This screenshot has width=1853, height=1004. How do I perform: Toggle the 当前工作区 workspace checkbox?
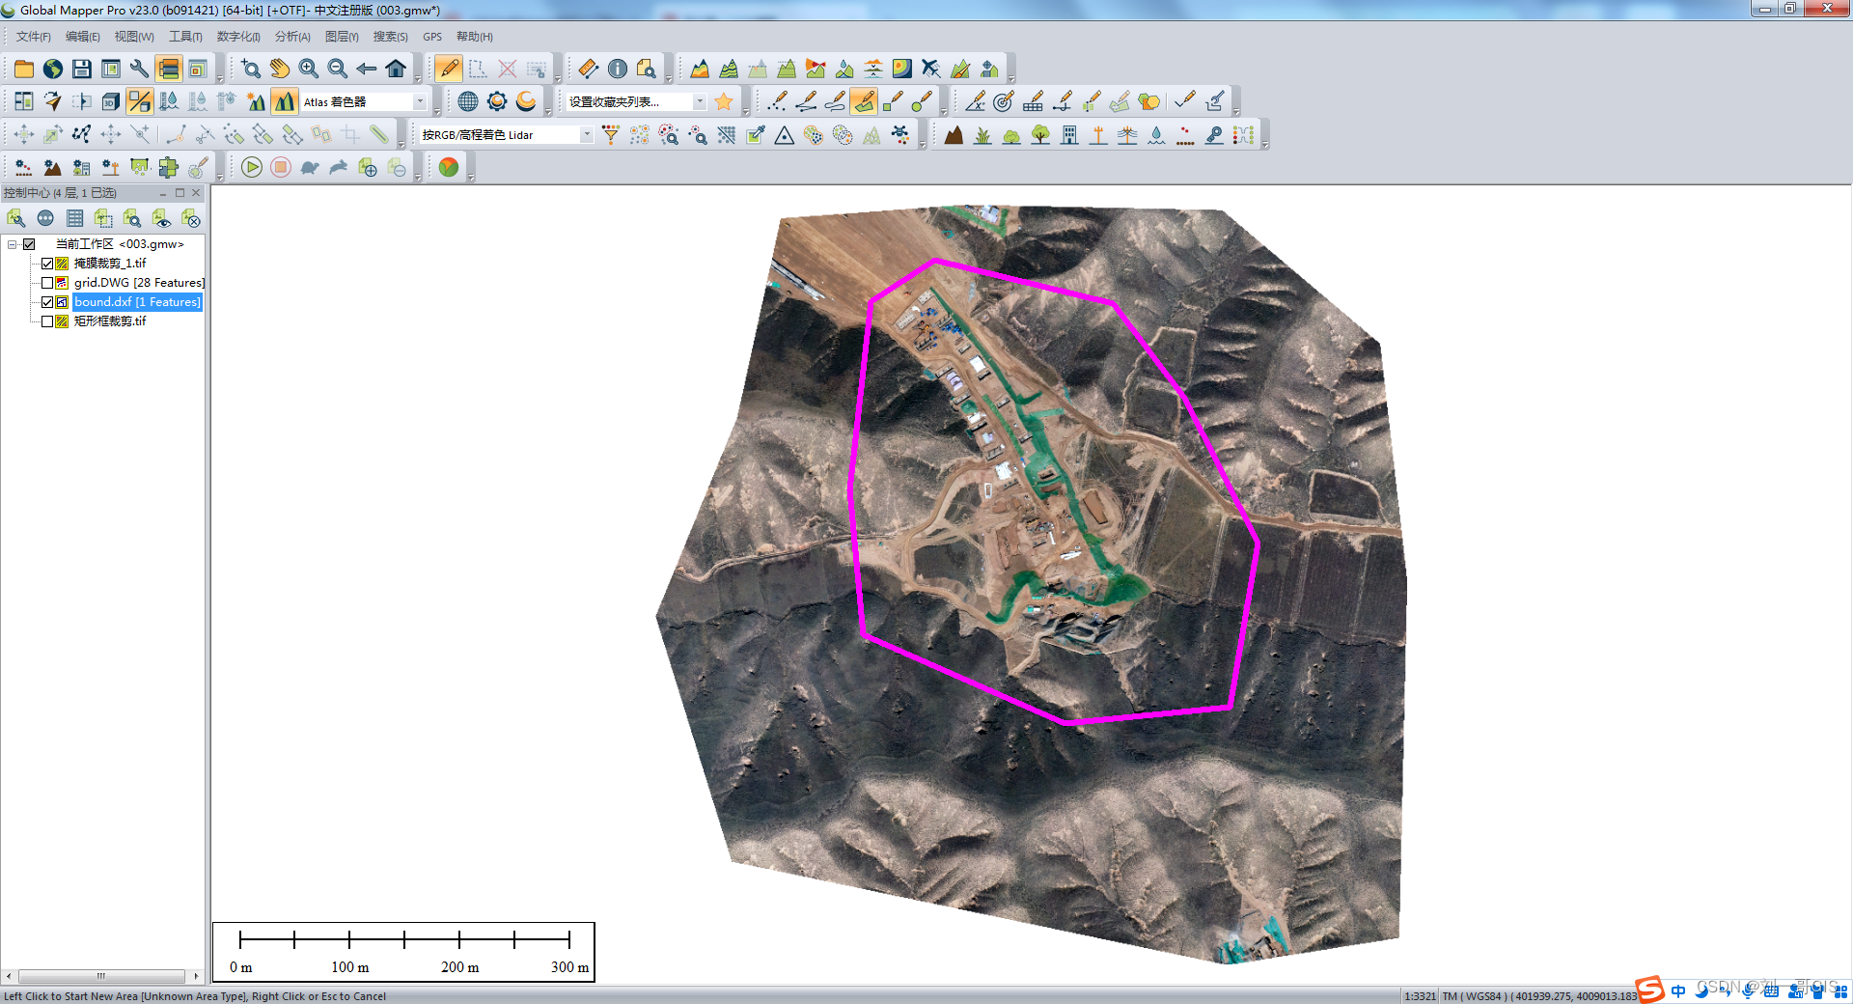pyautogui.click(x=29, y=244)
